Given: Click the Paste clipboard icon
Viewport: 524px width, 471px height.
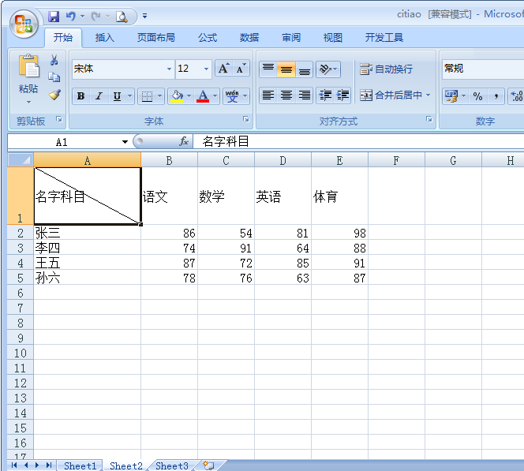Looking at the screenshot, I should tap(28, 65).
